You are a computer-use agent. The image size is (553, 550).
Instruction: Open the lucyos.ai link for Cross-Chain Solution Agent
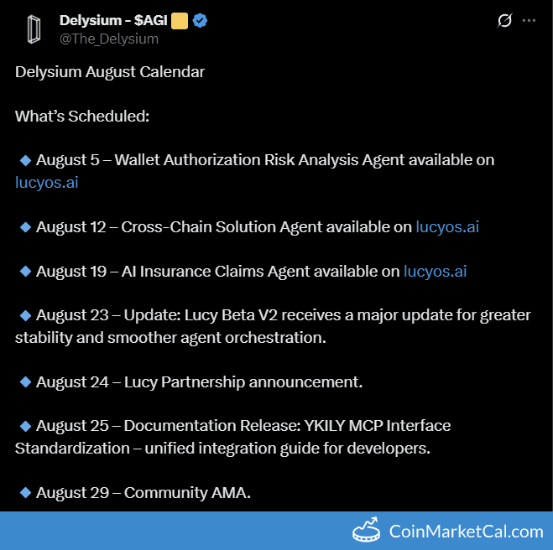coord(447,226)
